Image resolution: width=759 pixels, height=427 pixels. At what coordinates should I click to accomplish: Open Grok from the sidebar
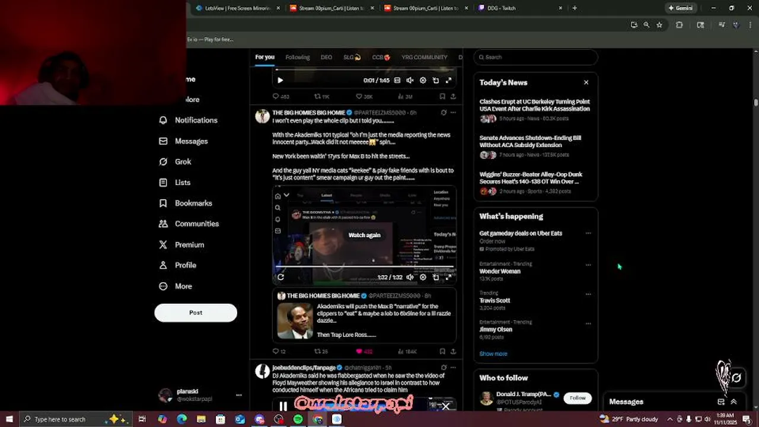tap(176, 161)
